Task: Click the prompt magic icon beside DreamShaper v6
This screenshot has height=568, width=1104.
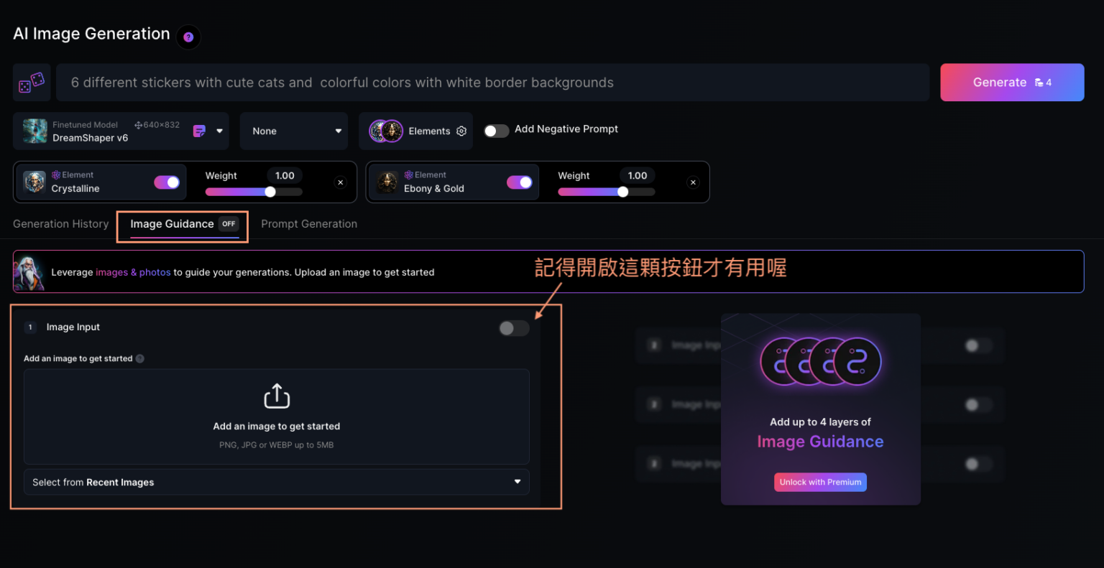Action: [x=199, y=131]
